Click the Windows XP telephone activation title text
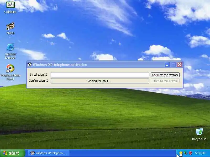210x157 pixels. (x=60, y=65)
